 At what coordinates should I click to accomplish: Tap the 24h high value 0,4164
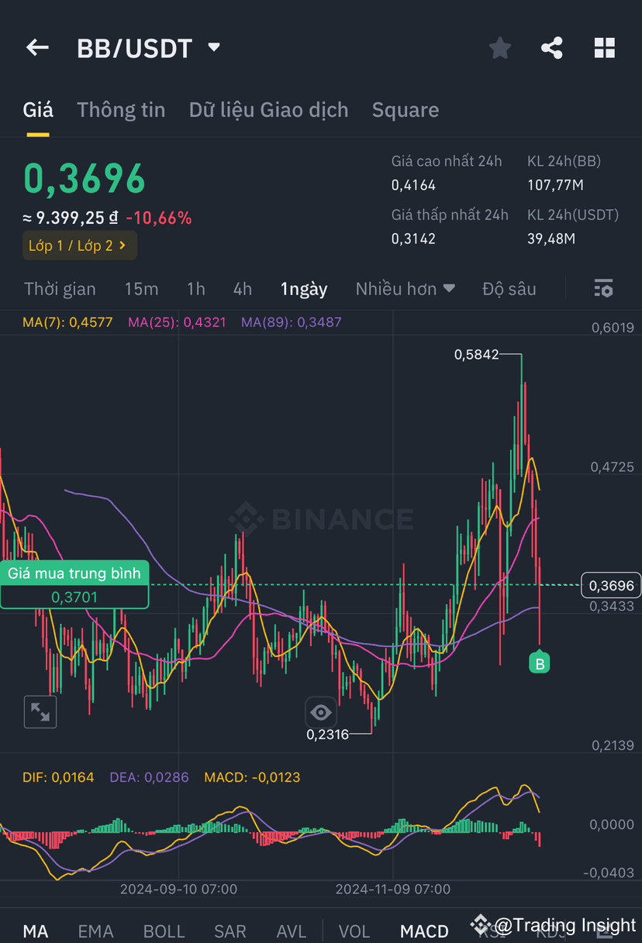pos(413,185)
